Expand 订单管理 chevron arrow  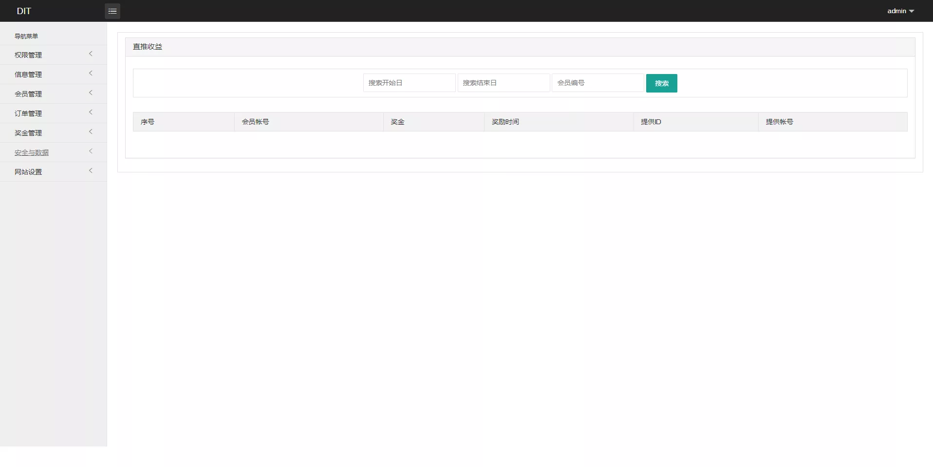(x=91, y=112)
